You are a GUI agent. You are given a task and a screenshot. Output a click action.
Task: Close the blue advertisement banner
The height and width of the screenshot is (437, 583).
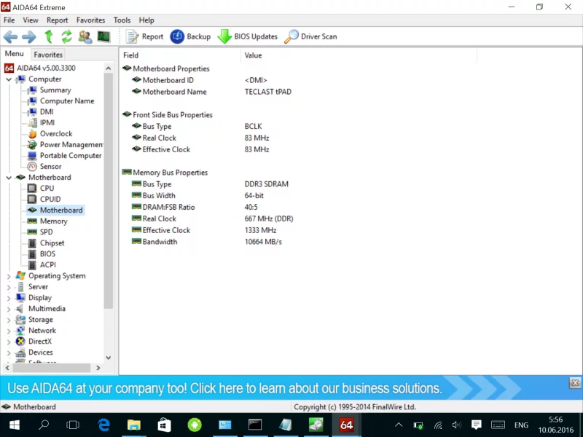click(x=575, y=383)
